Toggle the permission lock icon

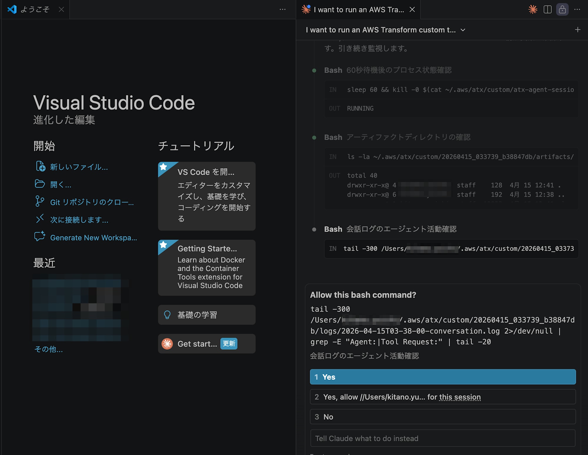pyautogui.click(x=562, y=9)
